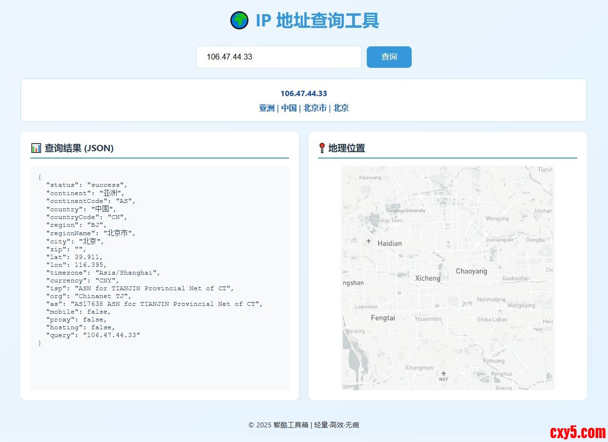
Task: Click the Wangjing label on the map
Action: 497,219
